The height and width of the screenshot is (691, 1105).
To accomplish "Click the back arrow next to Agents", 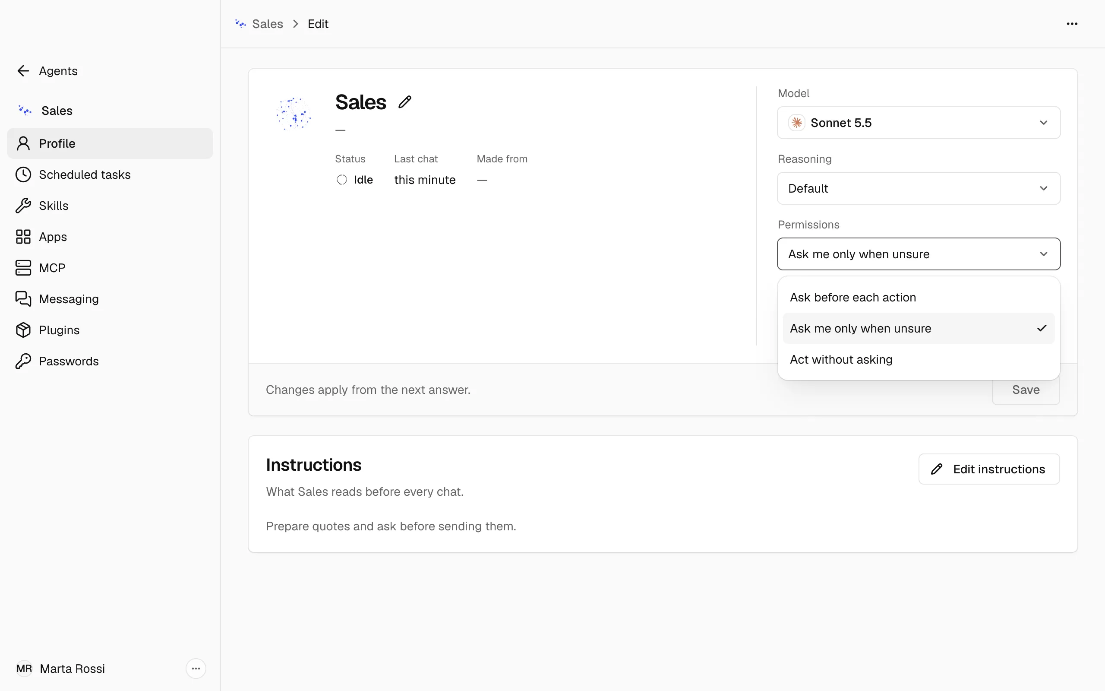I will [x=23, y=71].
